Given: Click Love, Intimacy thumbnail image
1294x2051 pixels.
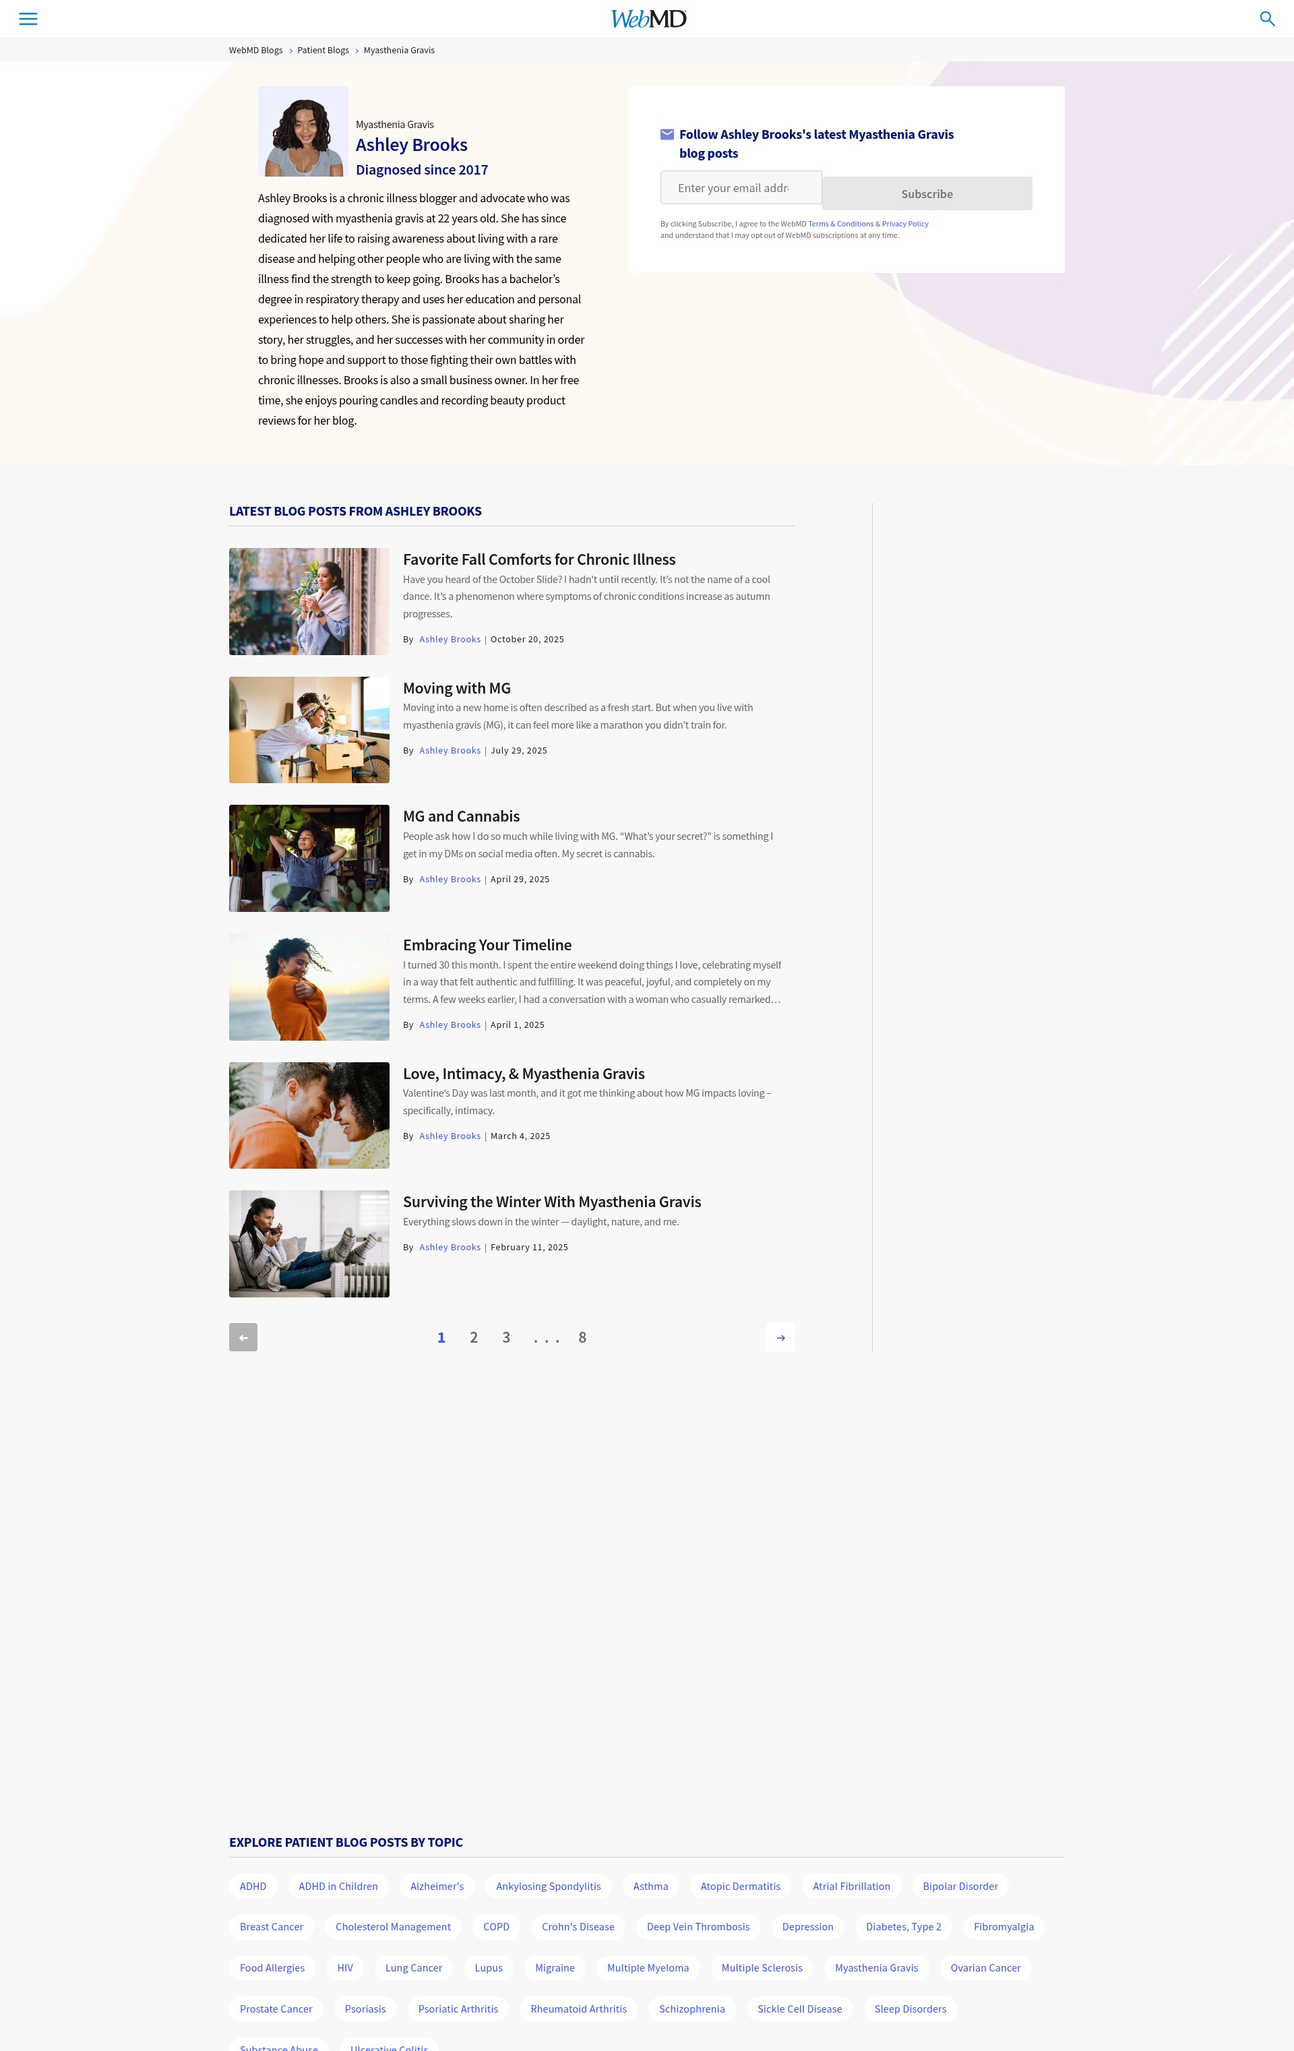Looking at the screenshot, I should point(309,1115).
